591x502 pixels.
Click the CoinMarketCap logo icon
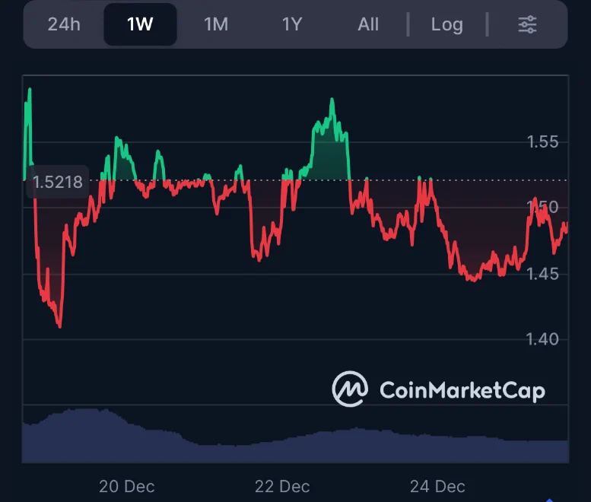tap(350, 389)
